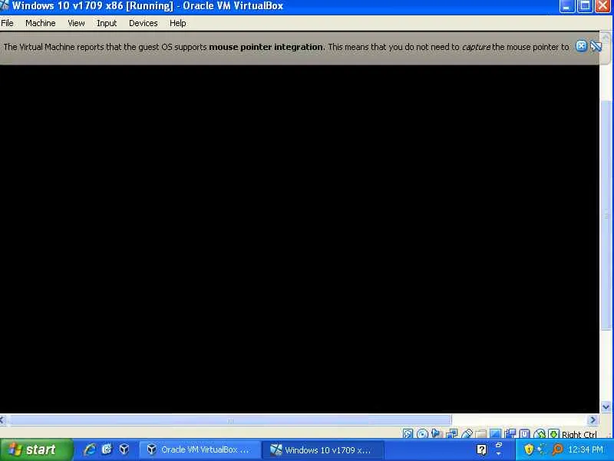Click the horizontal scrollbar thumb
This screenshot has height=461, width=614.
[229, 420]
